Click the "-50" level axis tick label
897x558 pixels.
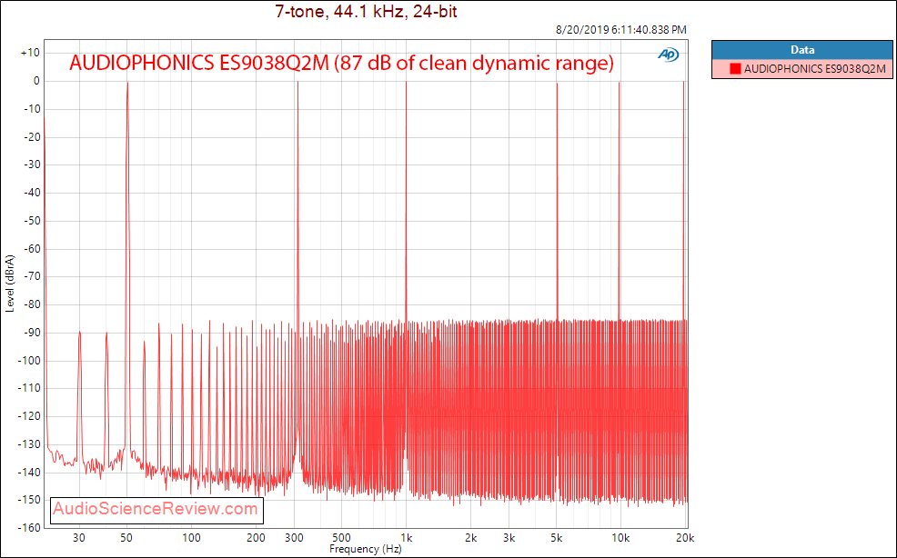32,221
